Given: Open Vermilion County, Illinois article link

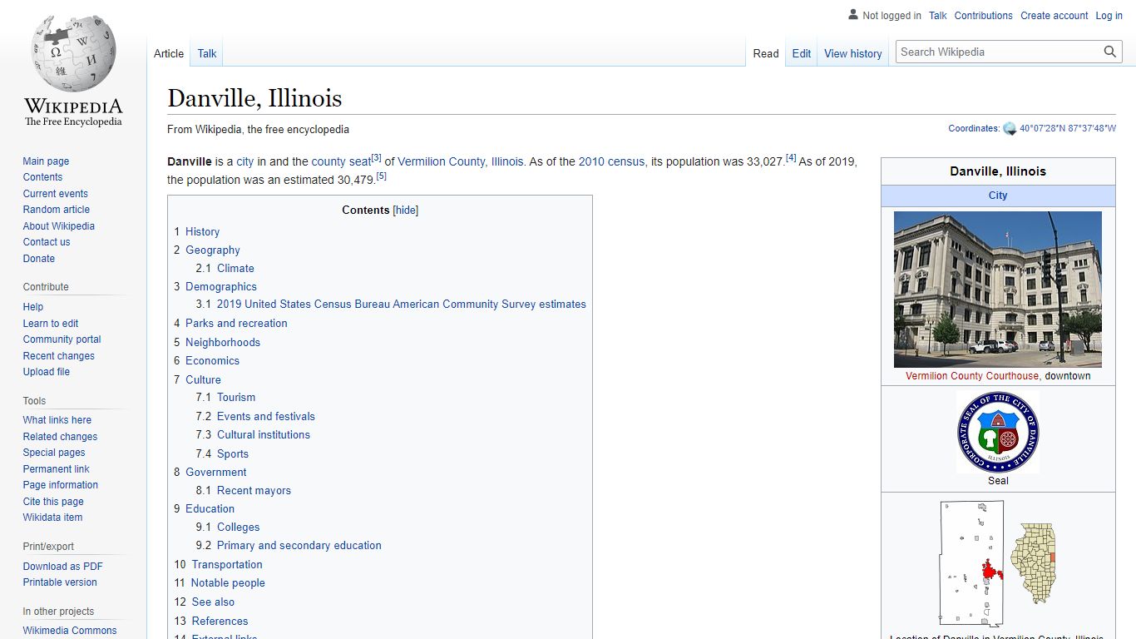Looking at the screenshot, I should 461,161.
